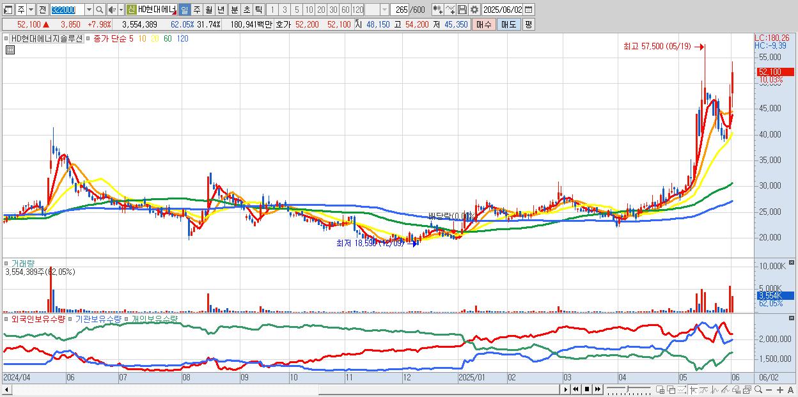Save chart with floppy disk icon
This screenshot has height=397, width=798.
point(462,10)
